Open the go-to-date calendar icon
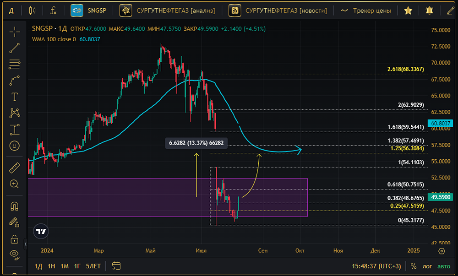Image resolution: width=458 pixels, height=276 pixels. pos(116,266)
